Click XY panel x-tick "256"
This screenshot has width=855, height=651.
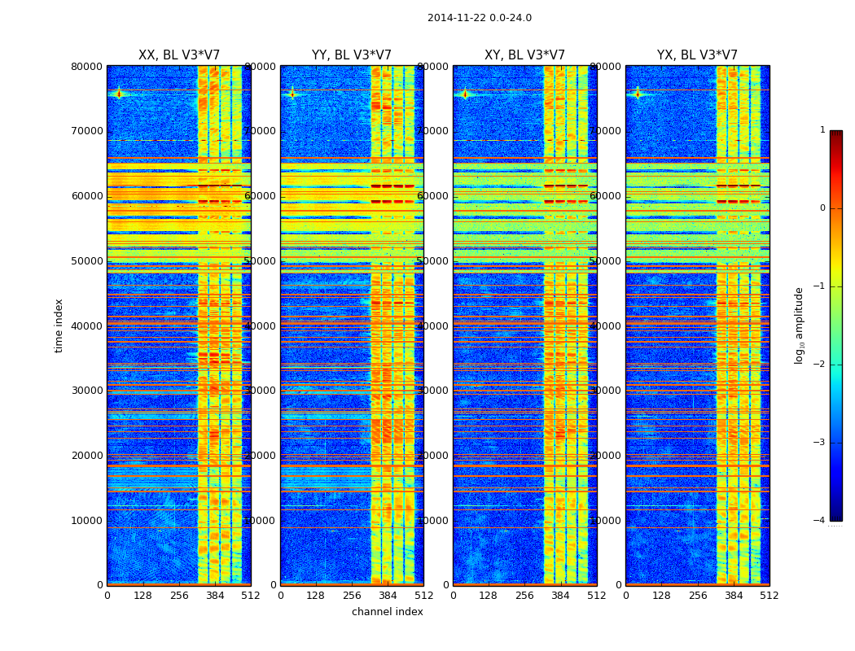(524, 596)
